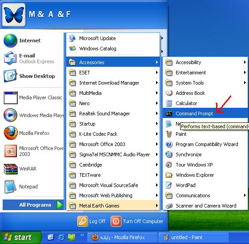Click the green All Programs arrow
This screenshot has width=249, height=244.
click(60, 205)
